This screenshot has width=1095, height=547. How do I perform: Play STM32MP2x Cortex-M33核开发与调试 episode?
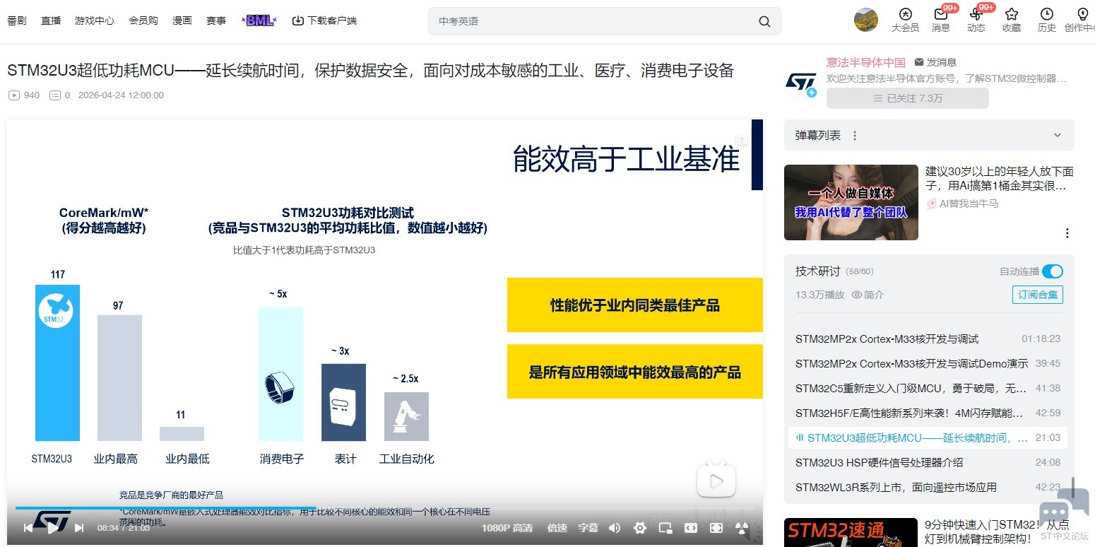pos(928,339)
